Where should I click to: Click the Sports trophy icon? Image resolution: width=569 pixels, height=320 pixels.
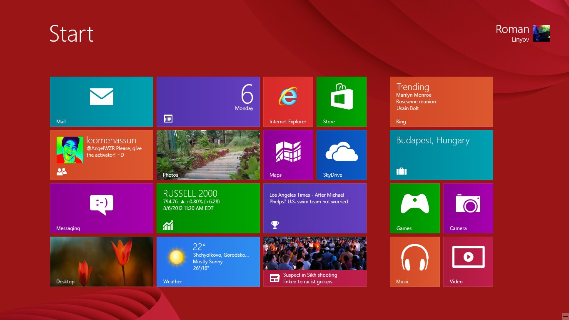coord(275,225)
